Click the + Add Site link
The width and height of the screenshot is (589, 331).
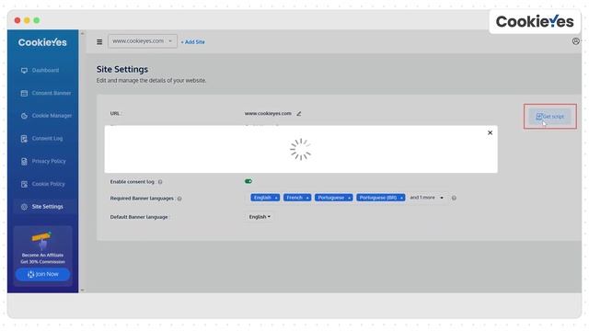192,42
